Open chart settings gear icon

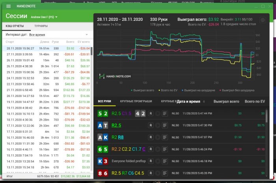tap(263, 20)
